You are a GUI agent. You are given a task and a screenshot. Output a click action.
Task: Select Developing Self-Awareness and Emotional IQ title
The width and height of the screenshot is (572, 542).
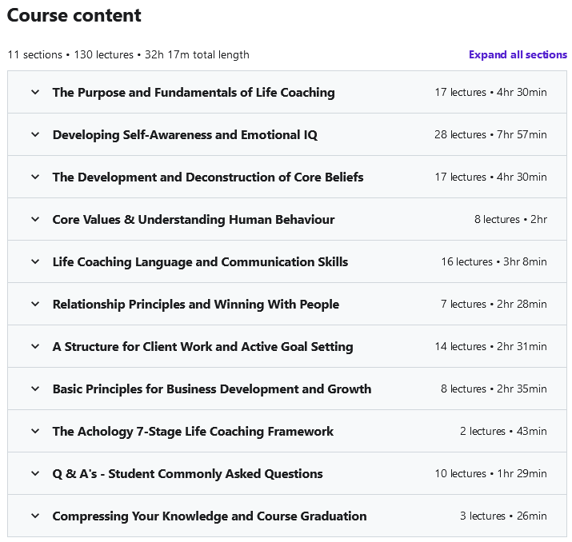pyautogui.click(x=185, y=135)
